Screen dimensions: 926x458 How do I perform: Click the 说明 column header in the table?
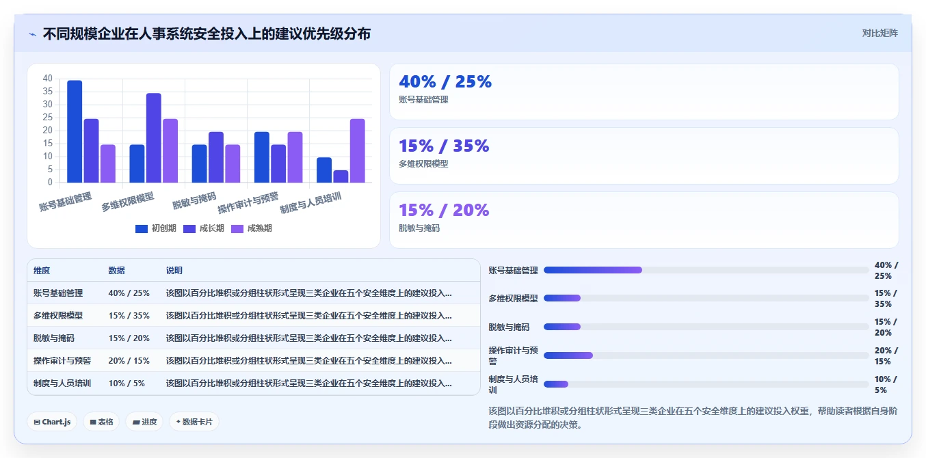click(x=174, y=271)
